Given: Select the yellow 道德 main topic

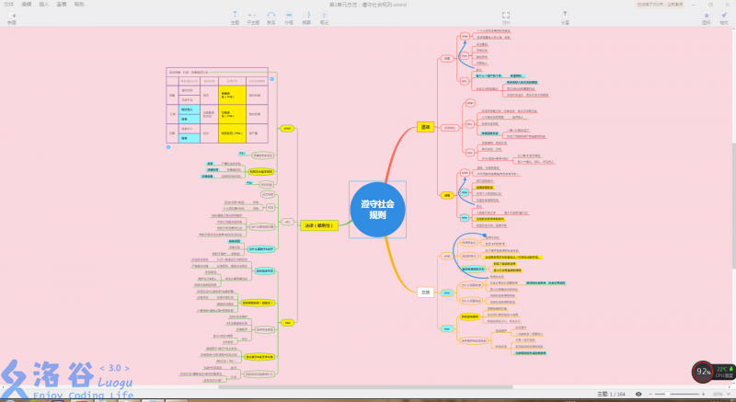Looking at the screenshot, I should coord(425,127).
